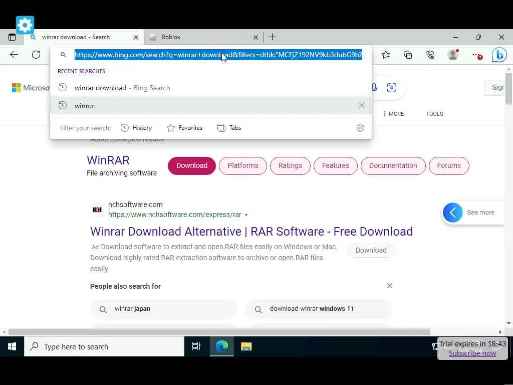Dismiss People also search for panel

(x=389, y=286)
